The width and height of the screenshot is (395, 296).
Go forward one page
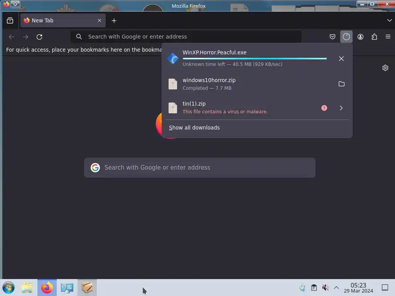click(25, 37)
